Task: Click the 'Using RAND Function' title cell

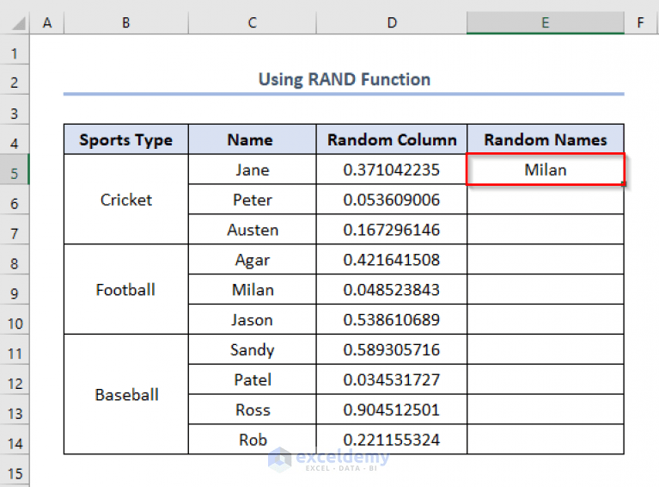Action: pos(344,79)
